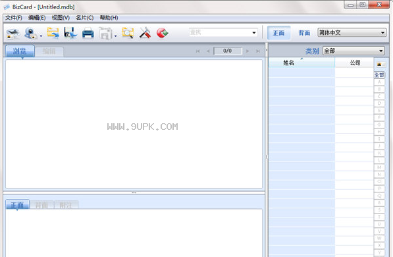Click the BizCard title bar app icon
Screen dimensions: 393x257
(x=7, y=7)
